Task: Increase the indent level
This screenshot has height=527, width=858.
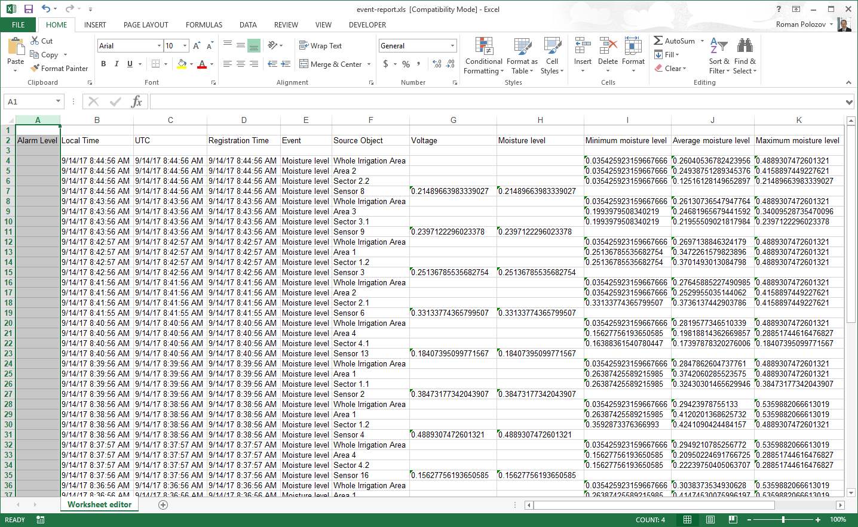Action: point(286,64)
